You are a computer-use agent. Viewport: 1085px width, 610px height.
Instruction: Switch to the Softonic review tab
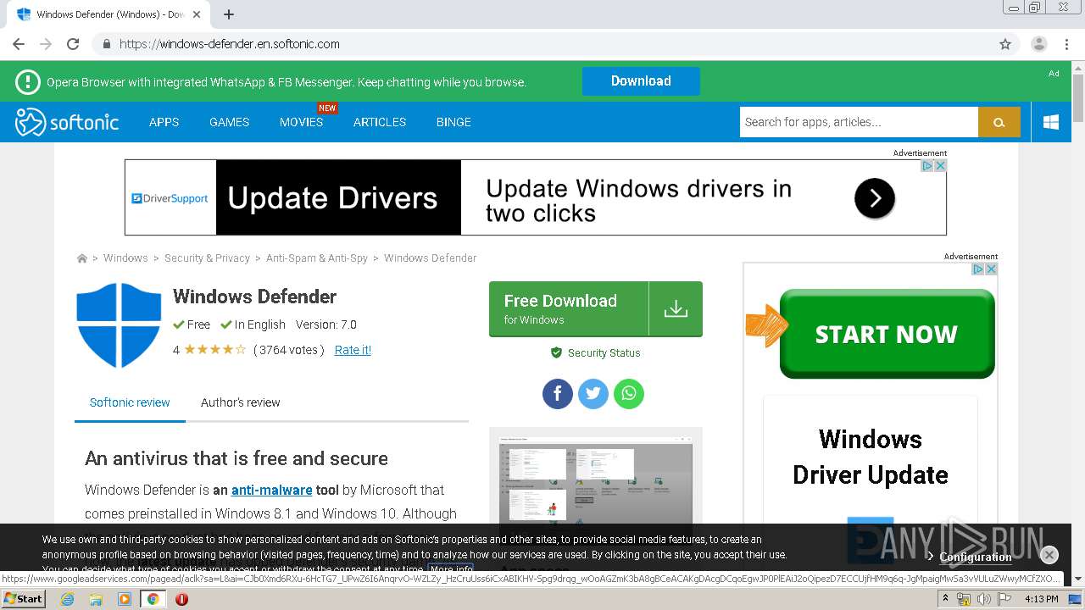point(130,402)
